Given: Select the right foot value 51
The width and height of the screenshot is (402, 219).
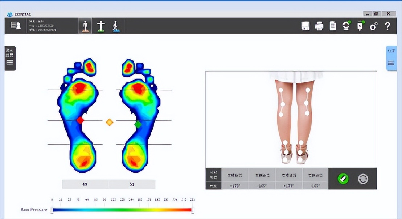Looking at the screenshot, I should 132,184.
